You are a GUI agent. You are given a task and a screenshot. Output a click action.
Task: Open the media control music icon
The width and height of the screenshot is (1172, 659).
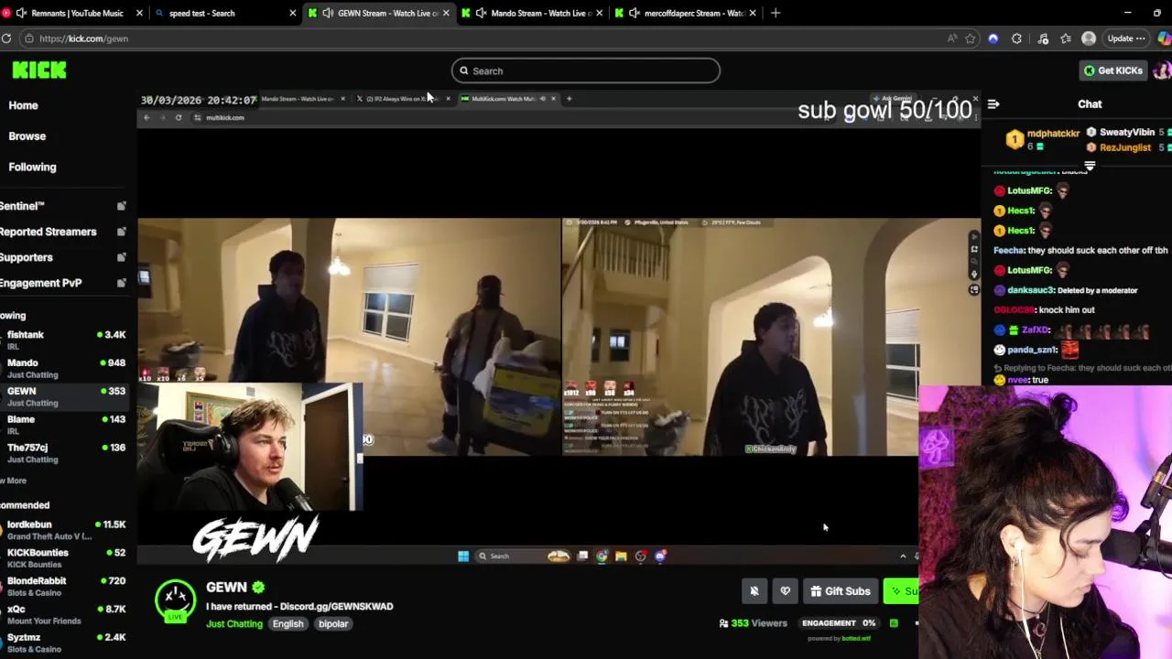coord(1043,38)
